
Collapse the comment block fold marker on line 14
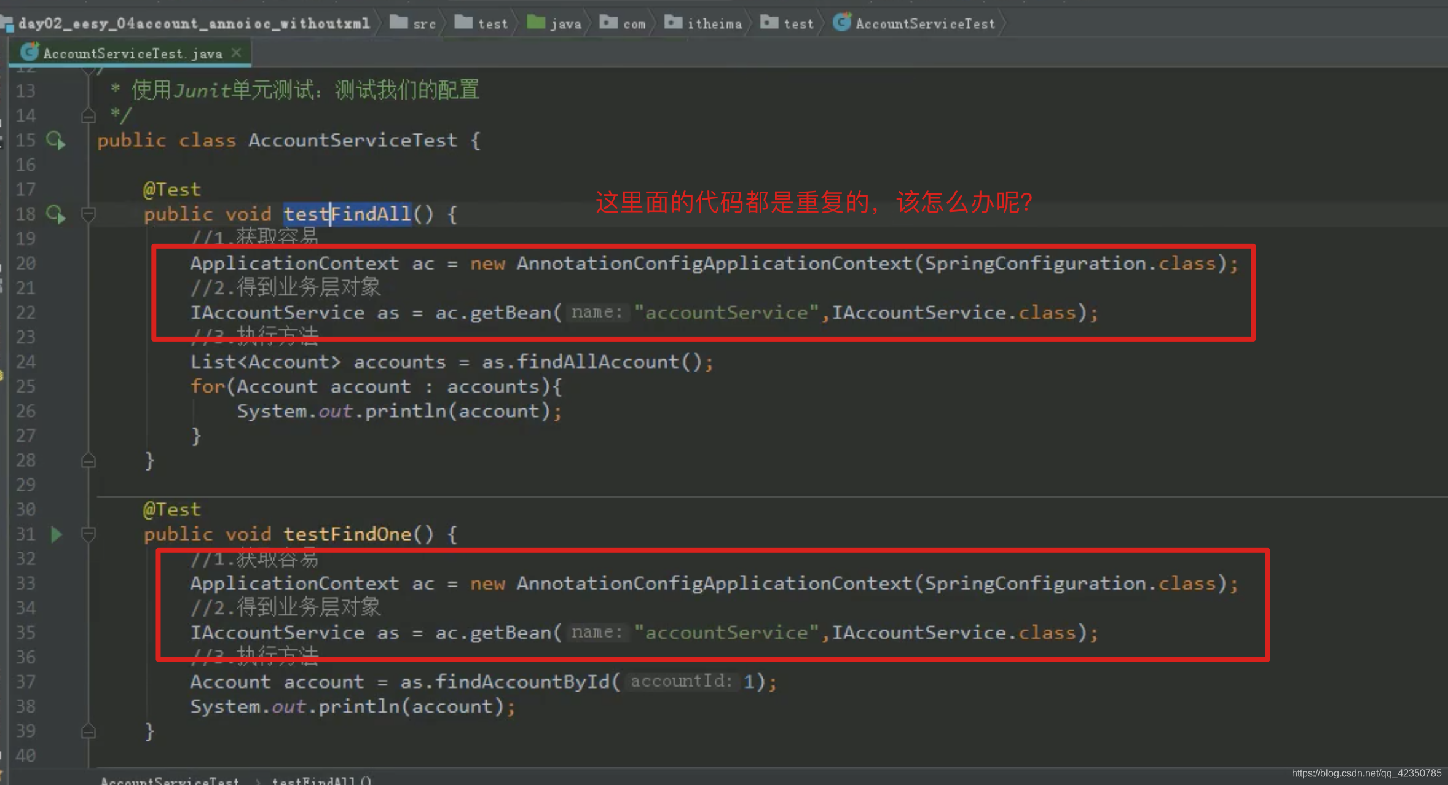89,115
